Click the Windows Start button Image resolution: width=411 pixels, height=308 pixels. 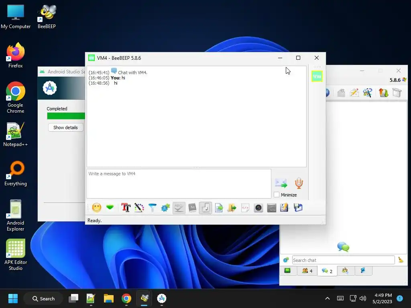(x=13, y=298)
